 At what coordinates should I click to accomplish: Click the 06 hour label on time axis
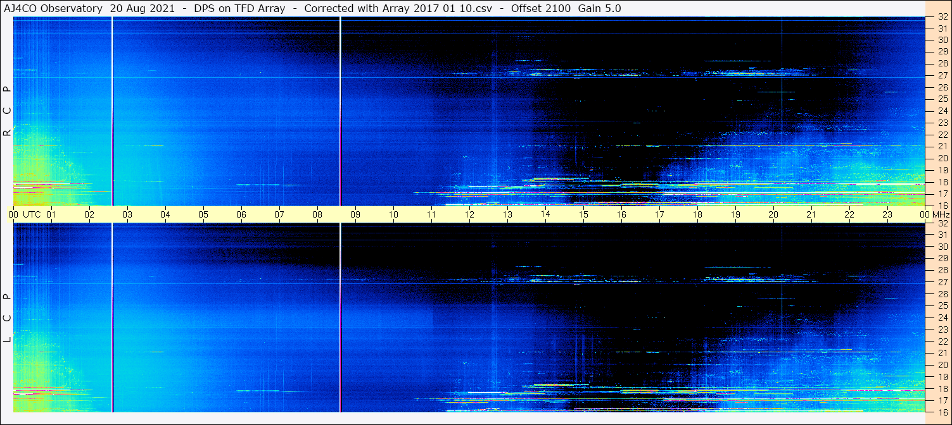coord(241,214)
